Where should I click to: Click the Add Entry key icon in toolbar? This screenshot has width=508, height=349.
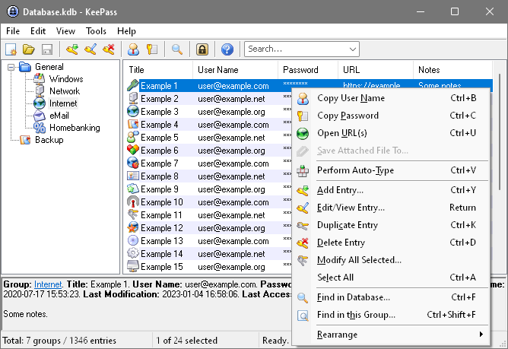72,49
